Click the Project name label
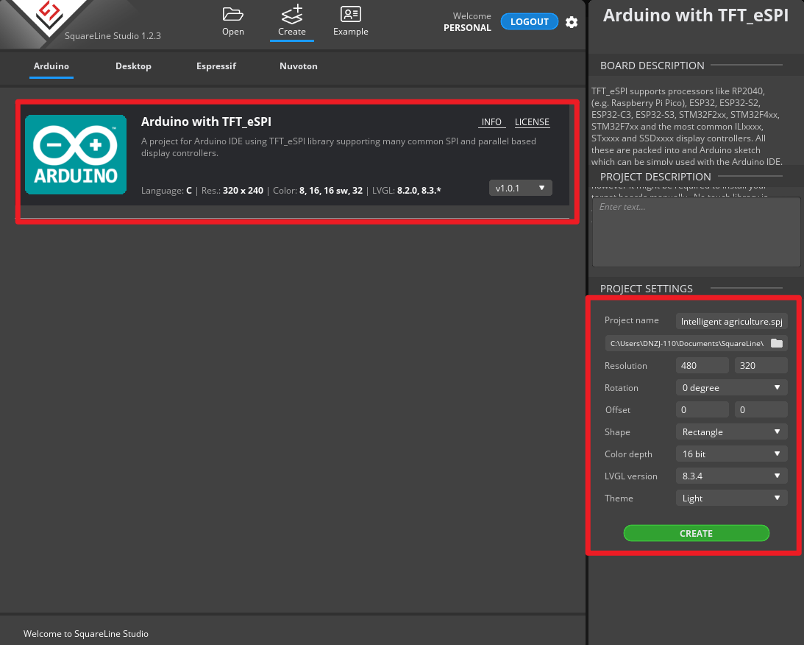Viewport: 804px width, 645px height. click(632, 320)
